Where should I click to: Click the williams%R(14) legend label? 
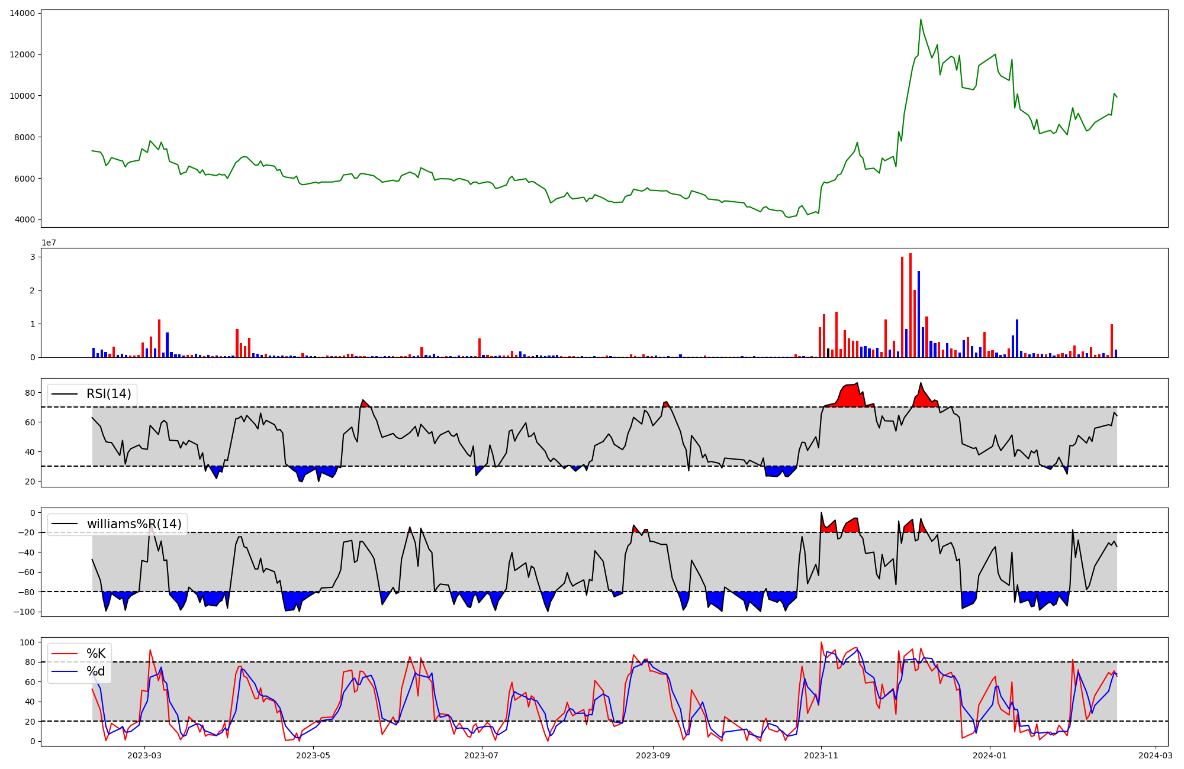[134, 524]
